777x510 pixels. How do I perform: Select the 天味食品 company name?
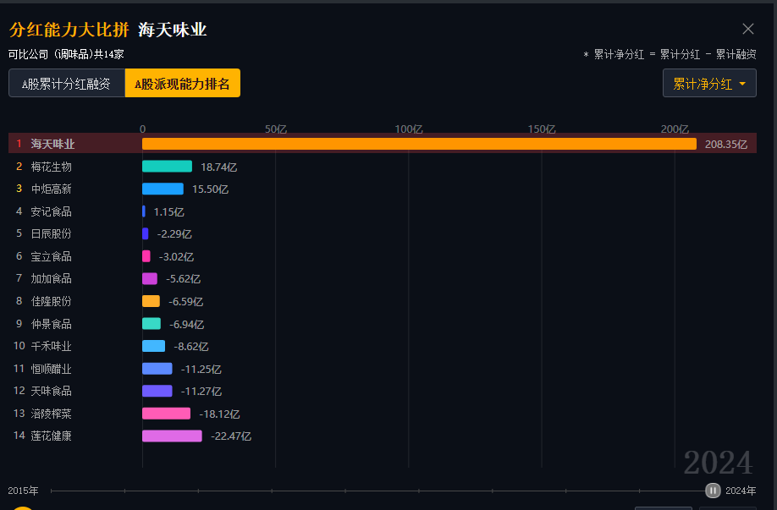[51, 391]
